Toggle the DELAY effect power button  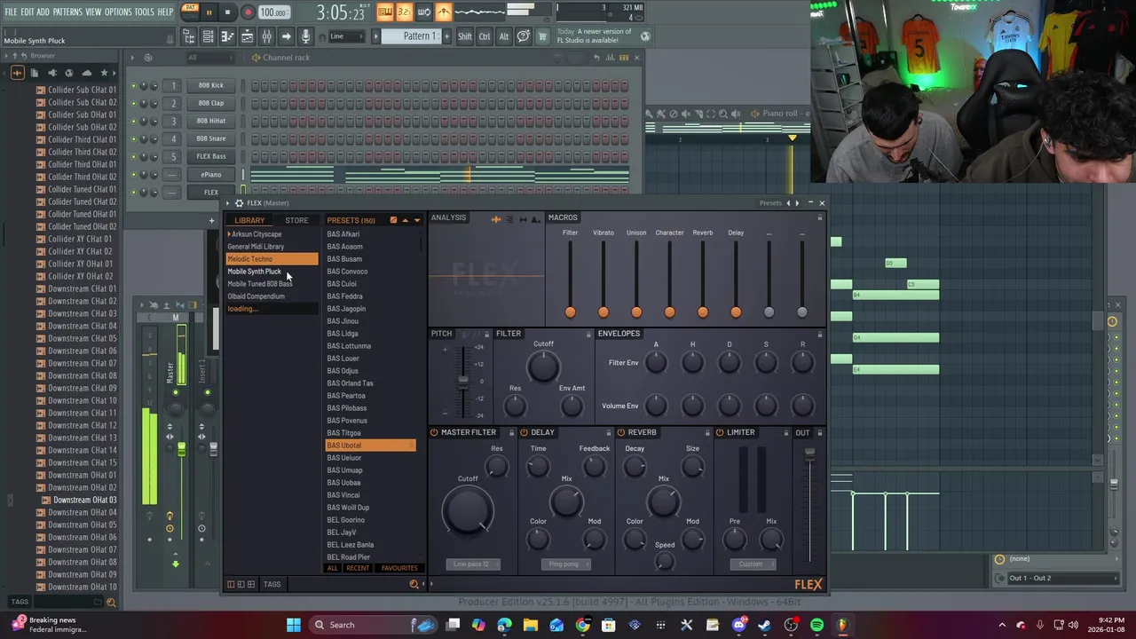524,432
